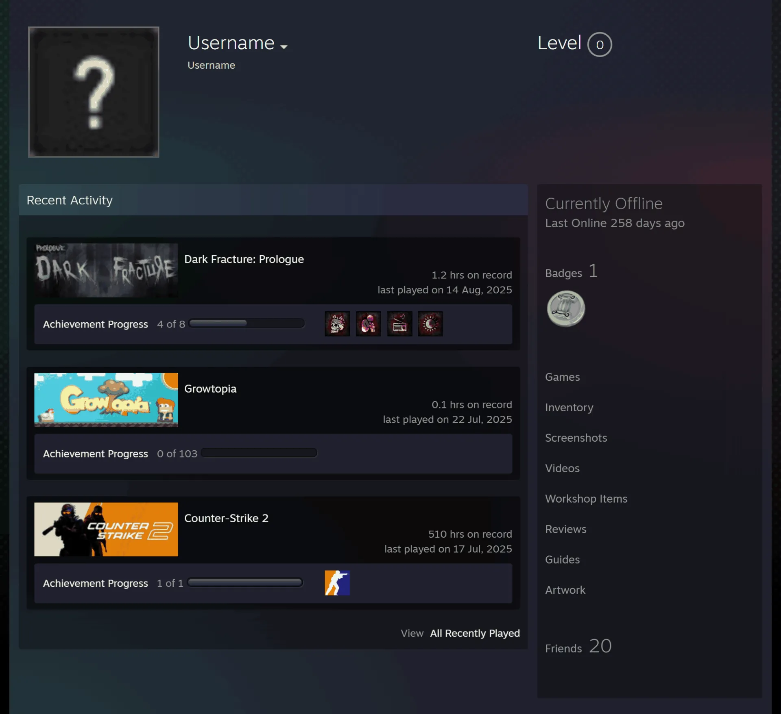The height and width of the screenshot is (714, 781).
Task: Click the smaller Username text under heading
Action: tap(211, 65)
